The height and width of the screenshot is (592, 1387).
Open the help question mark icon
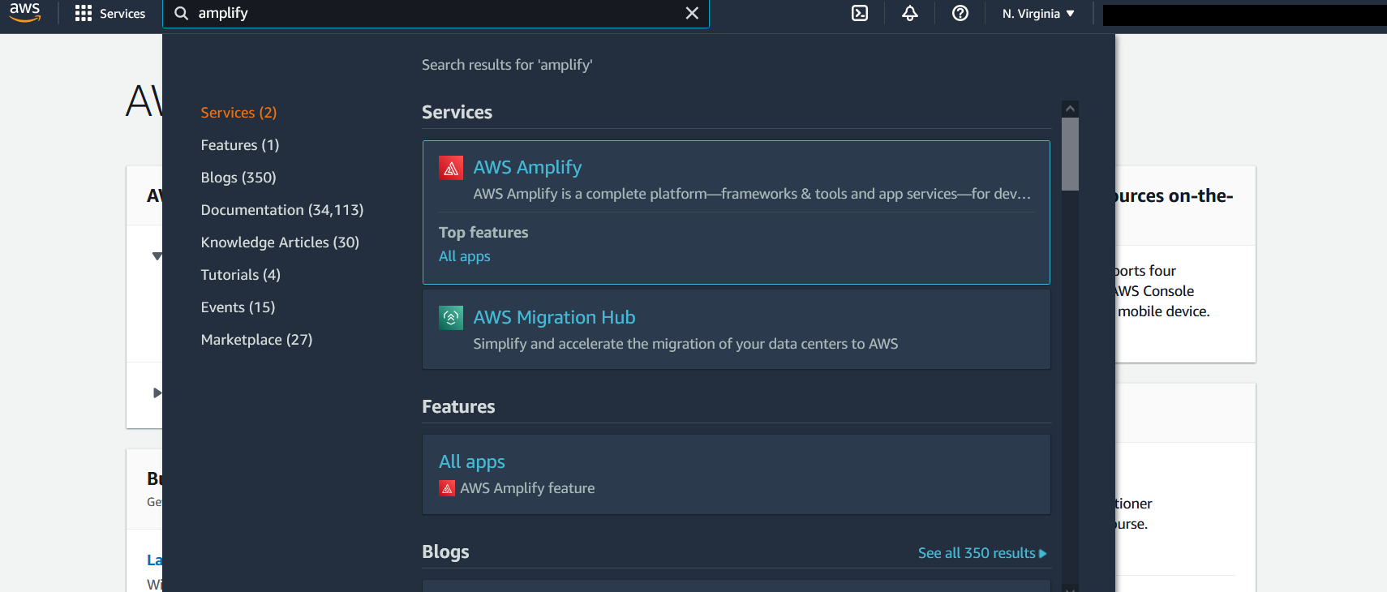pyautogui.click(x=960, y=14)
